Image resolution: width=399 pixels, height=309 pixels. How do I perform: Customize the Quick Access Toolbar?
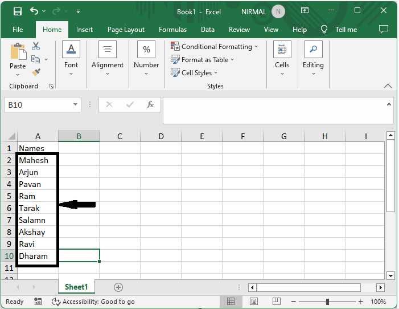click(78, 11)
